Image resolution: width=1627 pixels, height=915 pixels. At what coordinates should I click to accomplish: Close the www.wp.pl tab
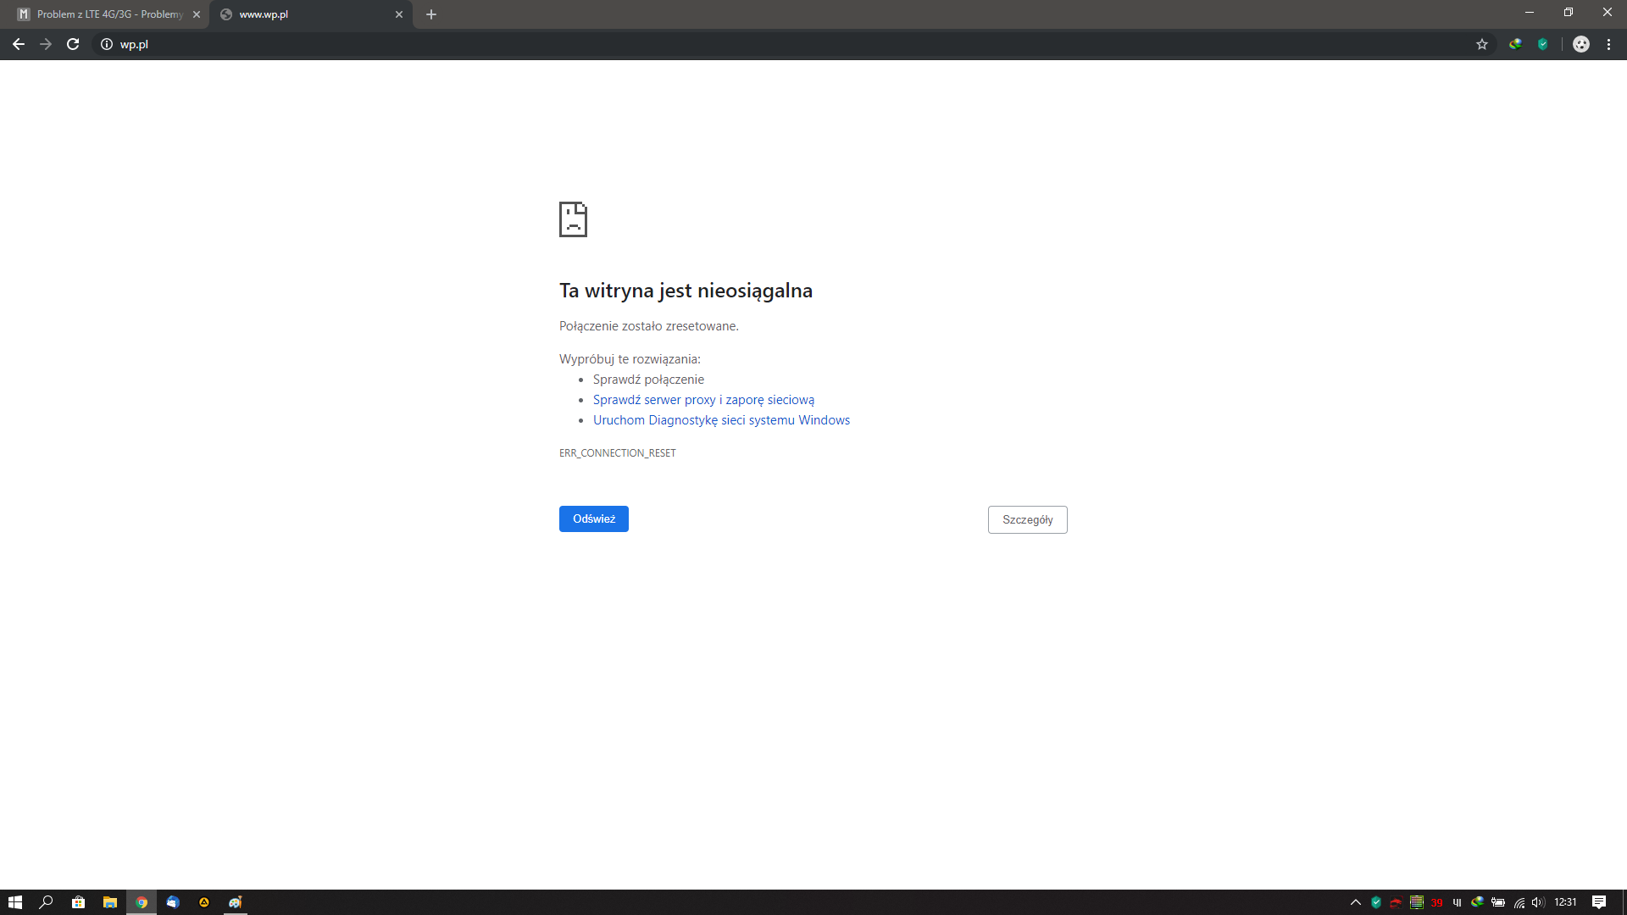[399, 14]
